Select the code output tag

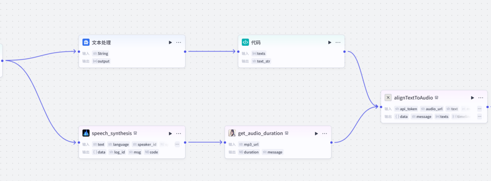pos(151,152)
